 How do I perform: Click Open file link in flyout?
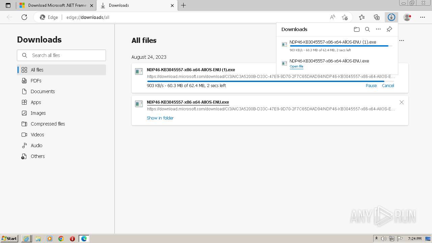point(296,66)
